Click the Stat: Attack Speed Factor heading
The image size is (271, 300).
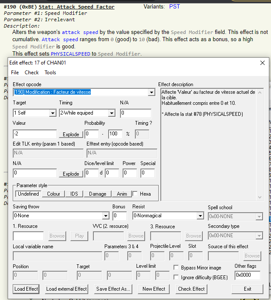[76, 7]
